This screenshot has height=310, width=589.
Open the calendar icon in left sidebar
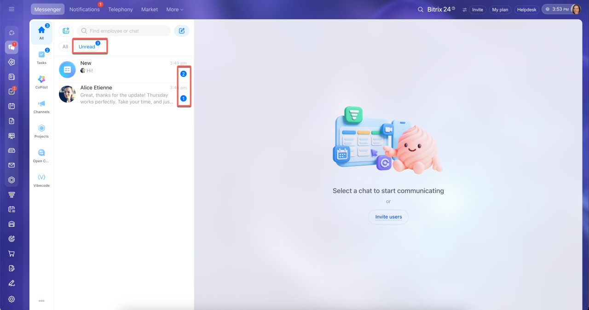(x=12, y=106)
